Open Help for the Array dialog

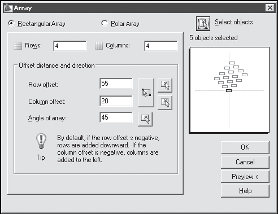245,191
